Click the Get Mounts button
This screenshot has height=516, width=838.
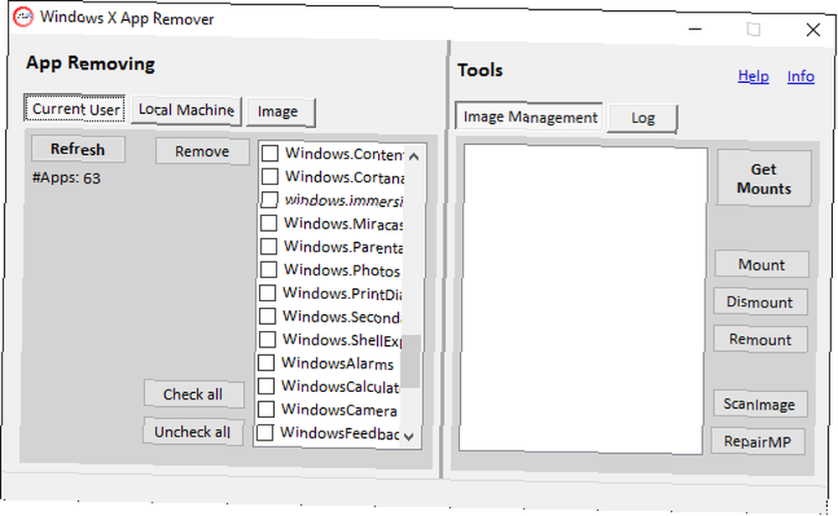(764, 178)
